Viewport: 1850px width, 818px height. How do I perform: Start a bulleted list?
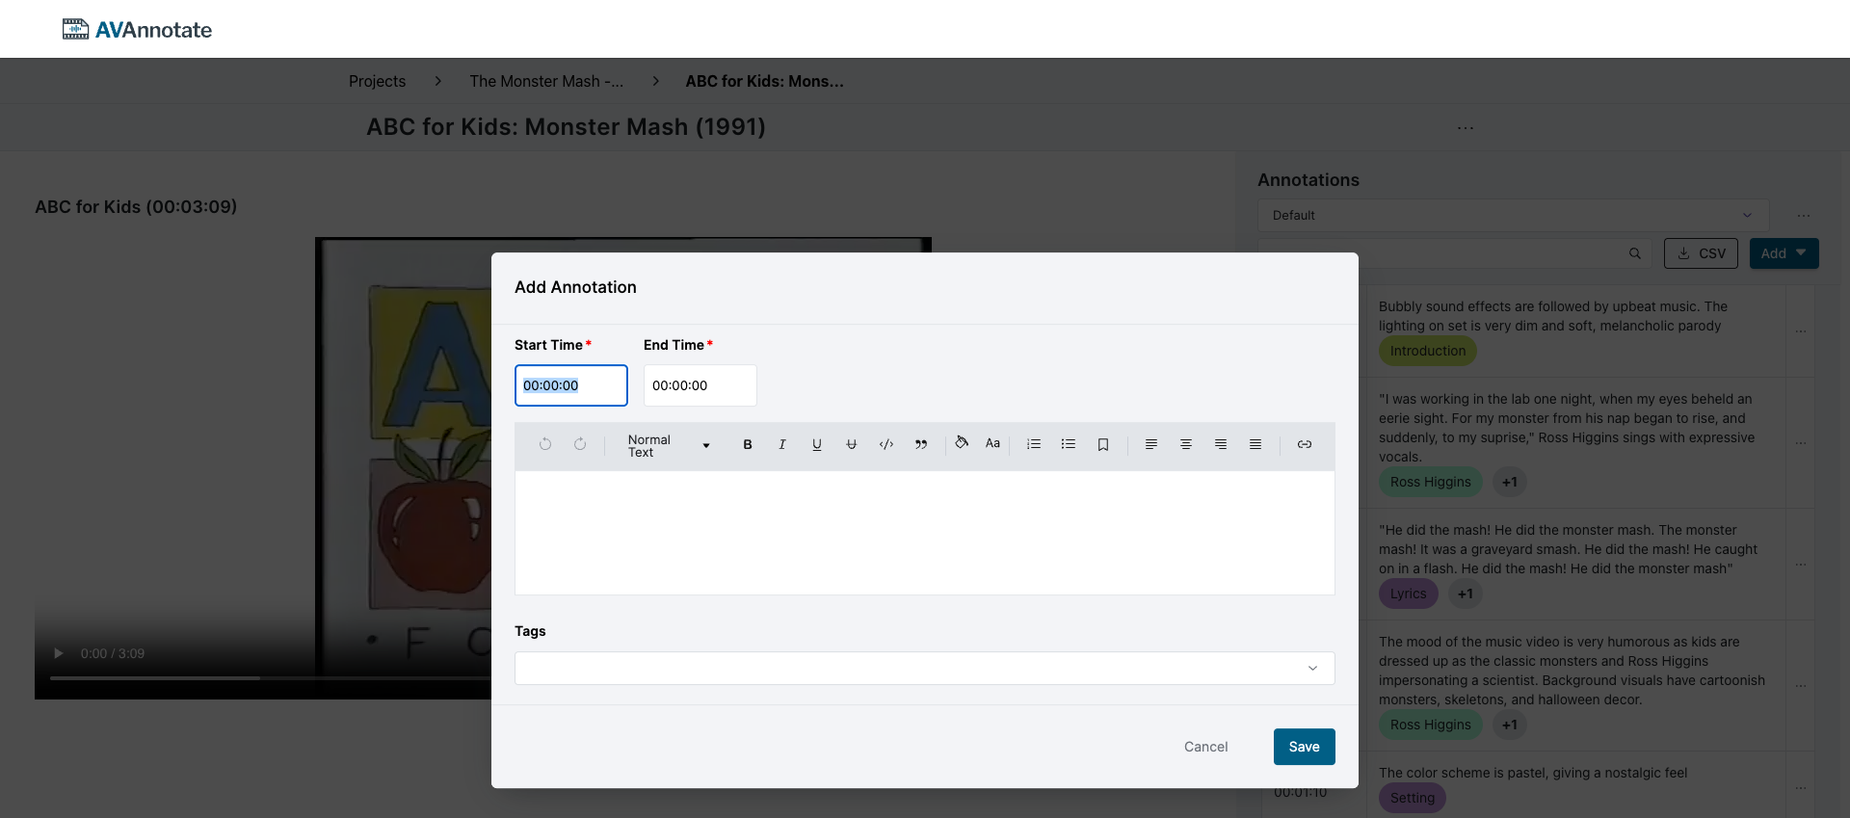1069,444
